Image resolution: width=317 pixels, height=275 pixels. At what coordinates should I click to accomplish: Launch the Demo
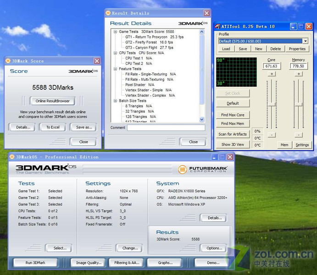(x=213, y=263)
